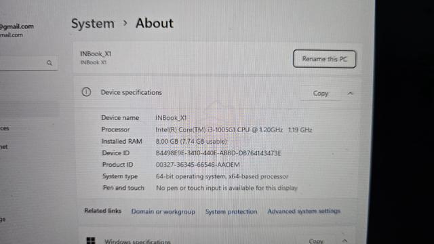Screen dimensions: 434x244
Task: Click the INBook_X1 PC name header
Action: pyautogui.click(x=96, y=54)
